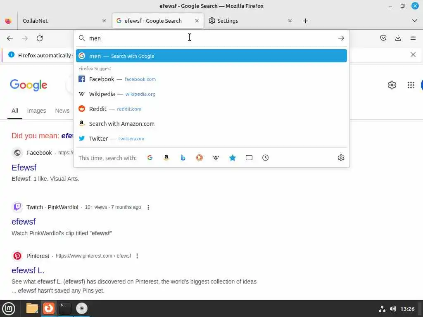
Task: Open the Efewsf Facebook result link
Action: pos(24,168)
